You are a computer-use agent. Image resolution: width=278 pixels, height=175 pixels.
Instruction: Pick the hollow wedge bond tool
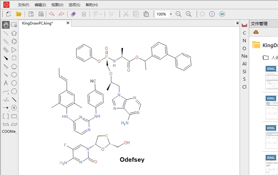(x=6, y=66)
